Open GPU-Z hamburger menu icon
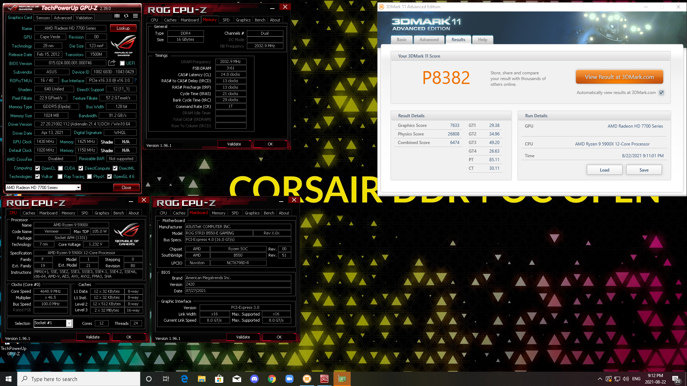Image resolution: width=687 pixels, height=386 pixels. pos(136,16)
